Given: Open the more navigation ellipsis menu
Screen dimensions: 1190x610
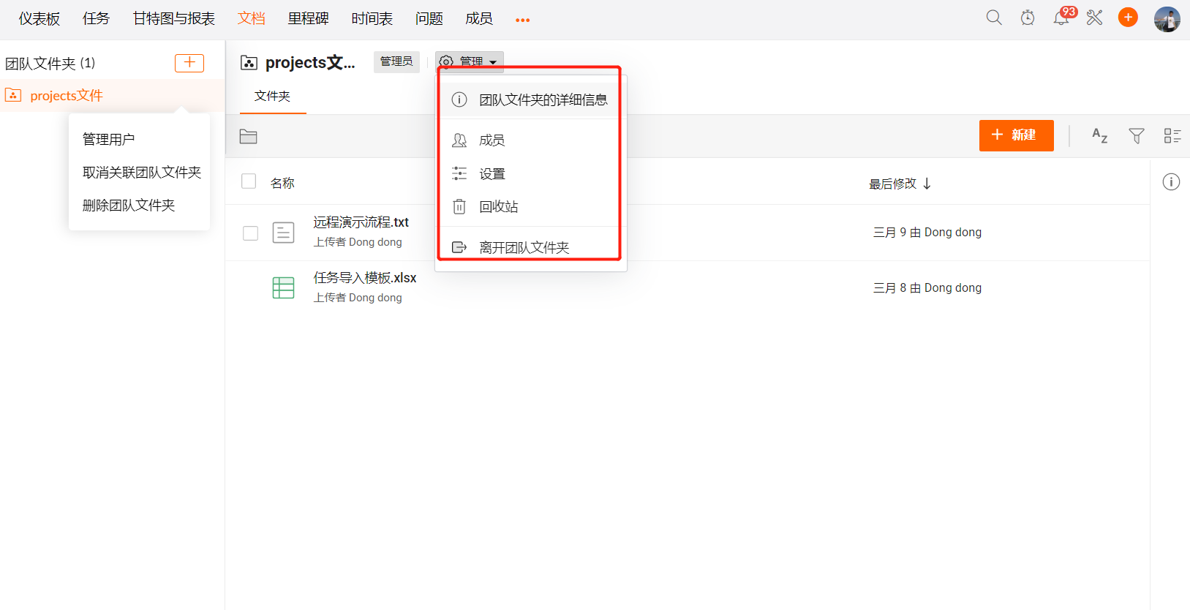Looking at the screenshot, I should [x=522, y=20].
